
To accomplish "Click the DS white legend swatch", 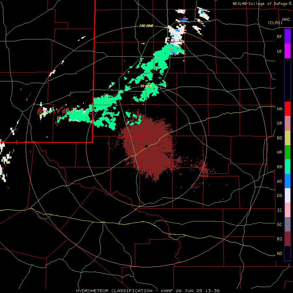I will pyautogui.click(x=287, y=195).
